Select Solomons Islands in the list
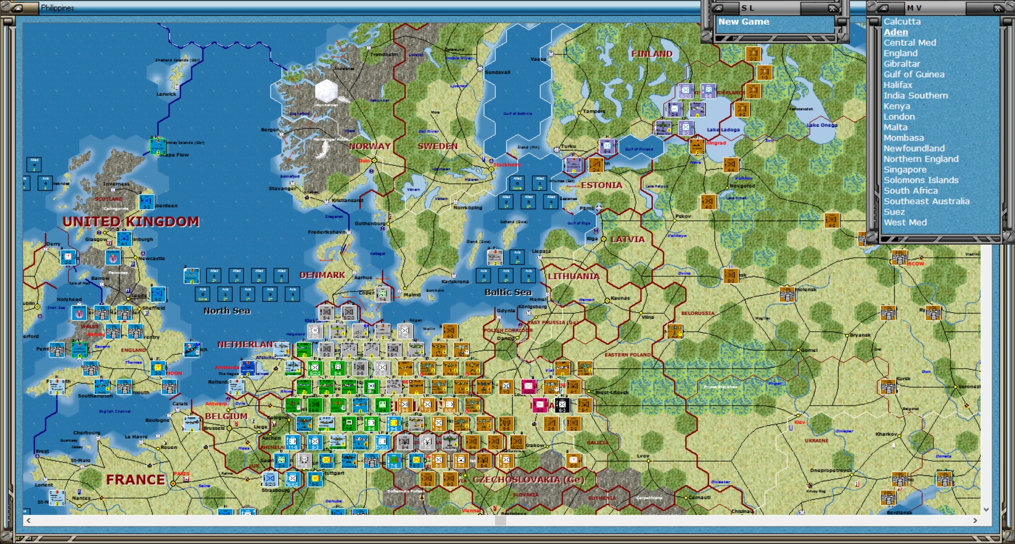 pyautogui.click(x=921, y=180)
